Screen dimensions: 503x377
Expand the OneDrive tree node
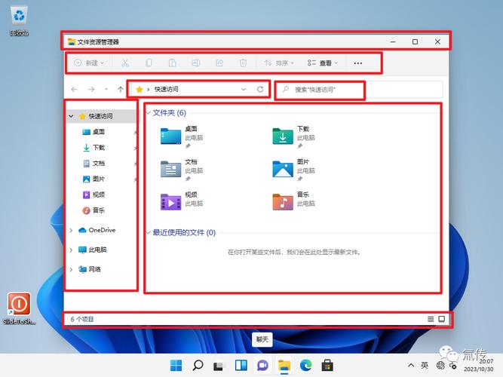click(x=71, y=231)
